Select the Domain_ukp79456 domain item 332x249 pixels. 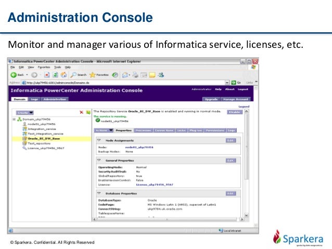36,120
